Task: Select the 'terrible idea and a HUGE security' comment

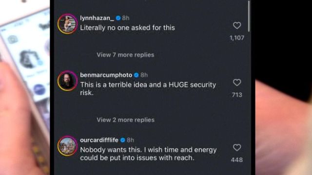Action: (148, 88)
